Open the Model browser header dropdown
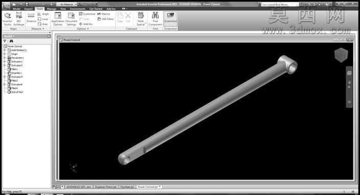The height and width of the screenshot is (195, 360). [9, 36]
